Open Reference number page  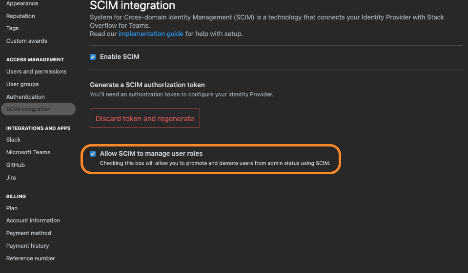(x=31, y=258)
